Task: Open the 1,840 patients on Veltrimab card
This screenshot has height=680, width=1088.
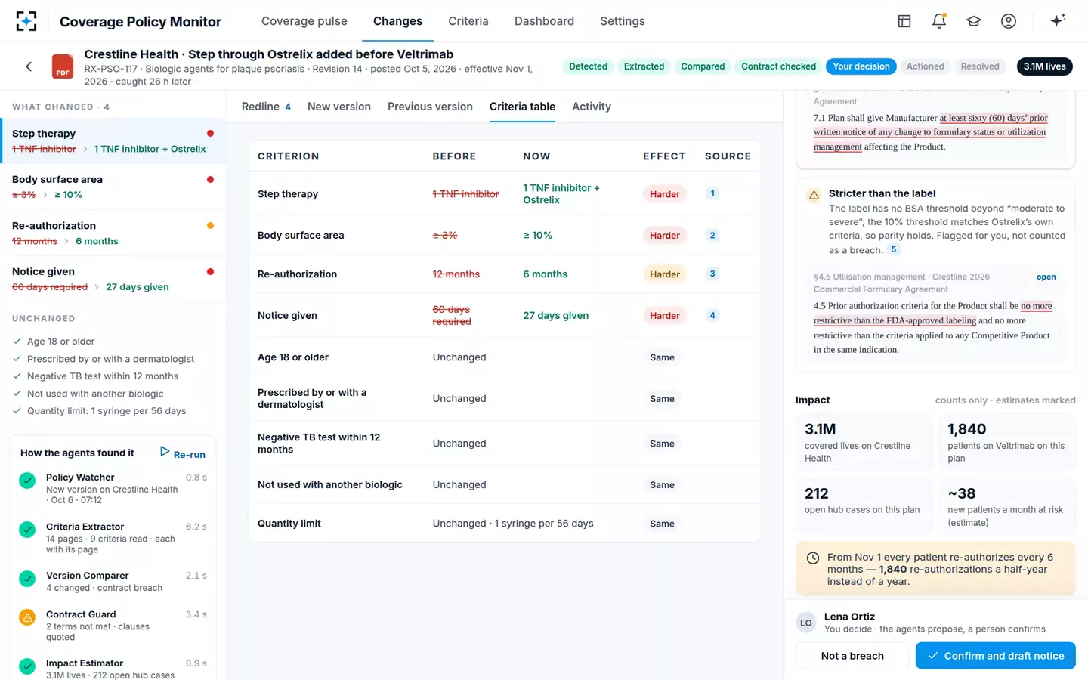Action: 1006,442
